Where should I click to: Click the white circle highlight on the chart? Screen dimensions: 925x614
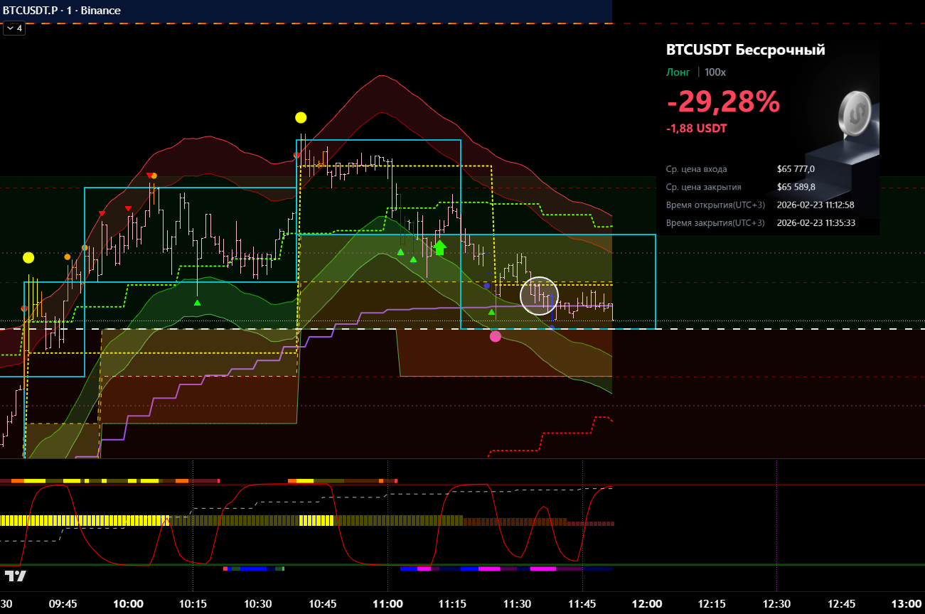click(540, 296)
